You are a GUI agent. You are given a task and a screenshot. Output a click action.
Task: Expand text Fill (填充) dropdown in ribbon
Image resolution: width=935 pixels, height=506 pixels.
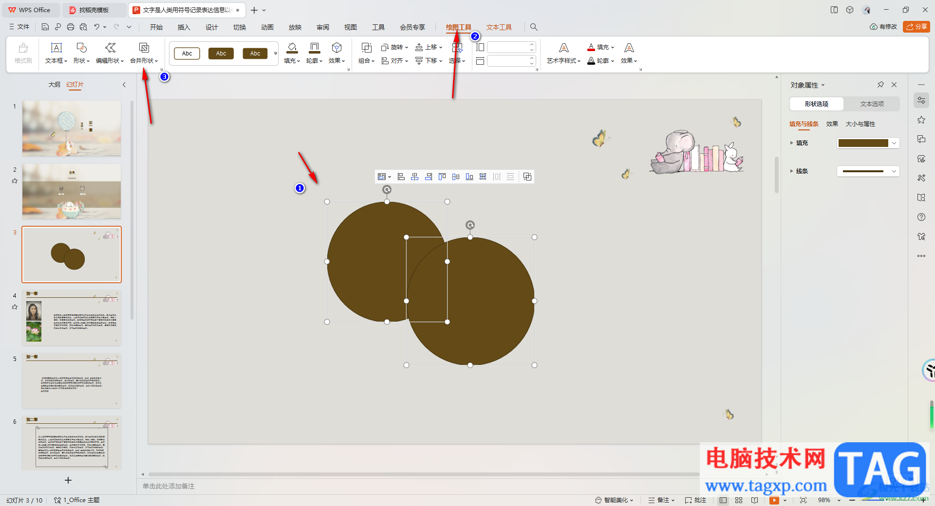[612, 47]
